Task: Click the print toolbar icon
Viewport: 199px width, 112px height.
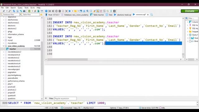Action: coord(24,11)
